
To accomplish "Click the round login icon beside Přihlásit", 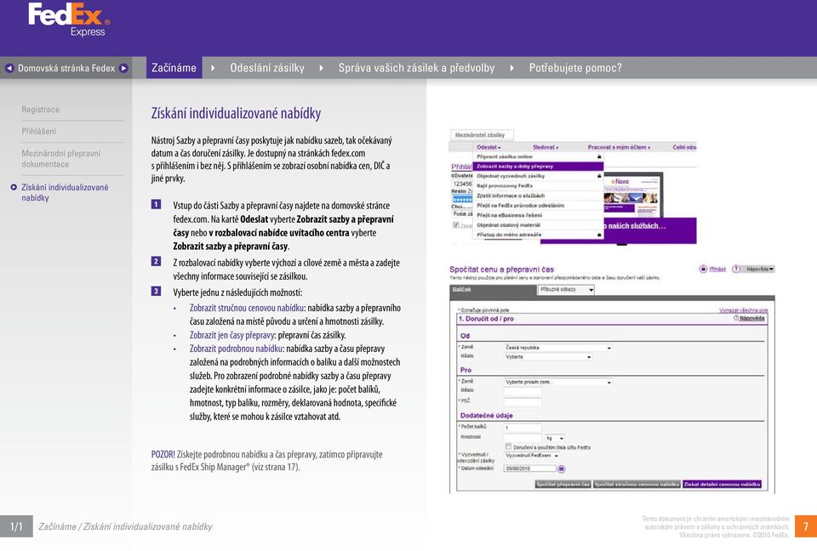I will point(703,270).
